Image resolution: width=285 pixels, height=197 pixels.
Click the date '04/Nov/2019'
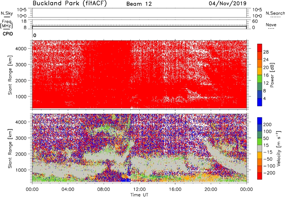pos(228,3)
